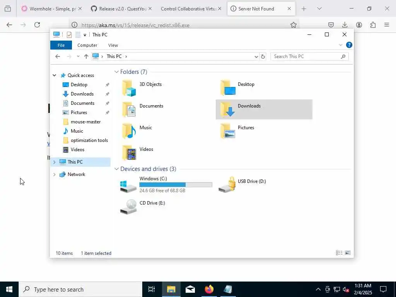Open the address bar history dropdown

pyautogui.click(x=256, y=56)
